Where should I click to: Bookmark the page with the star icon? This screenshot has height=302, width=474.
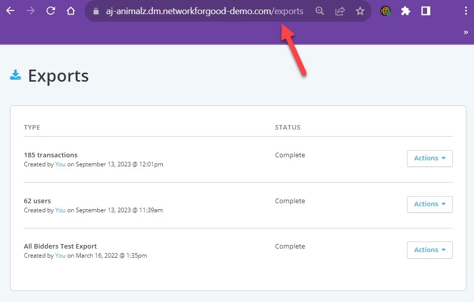tap(361, 11)
